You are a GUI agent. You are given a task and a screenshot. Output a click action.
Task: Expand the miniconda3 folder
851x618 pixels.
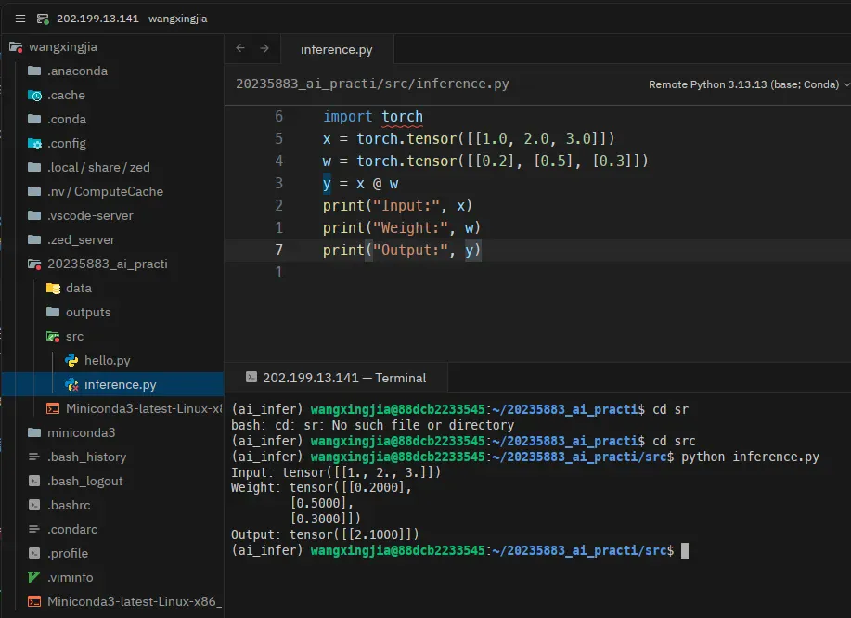coord(112,432)
